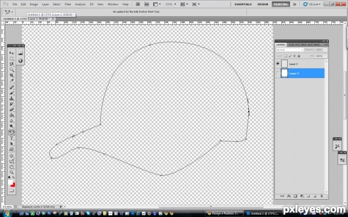Select the Zoom tool in toolbox
The height and width of the screenshot is (217, 348).
pos(12,172)
